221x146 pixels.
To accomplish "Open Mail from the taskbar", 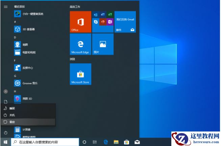I will click(x=137, y=142).
